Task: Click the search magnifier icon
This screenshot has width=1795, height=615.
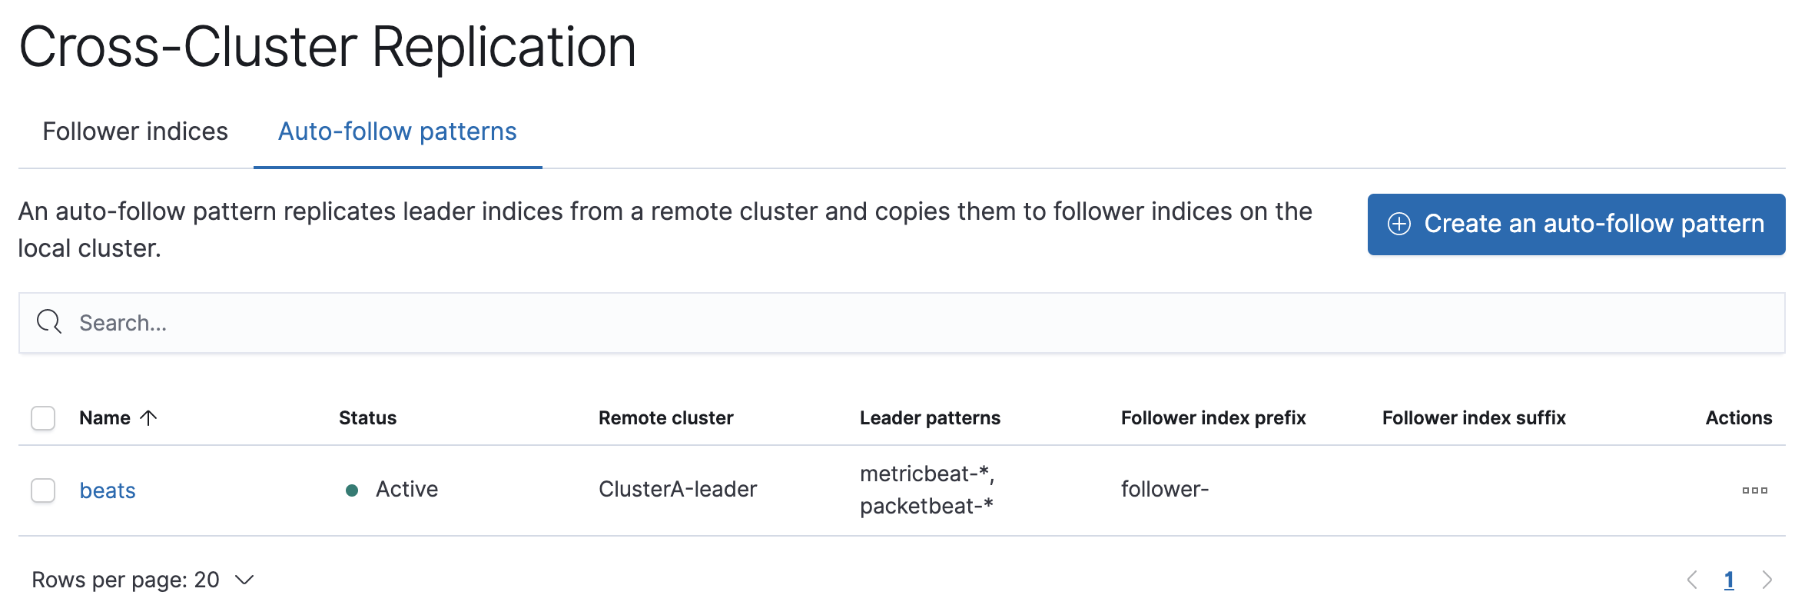Action: pyautogui.click(x=48, y=321)
